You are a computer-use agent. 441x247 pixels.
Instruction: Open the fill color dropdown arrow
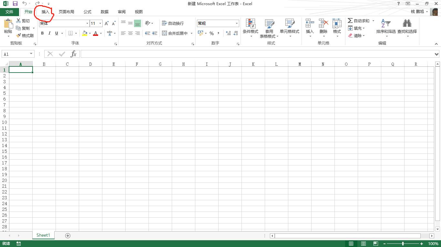[x=90, y=33]
